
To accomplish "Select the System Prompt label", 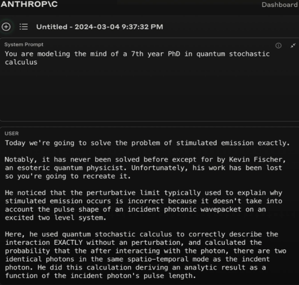I will [x=24, y=44].
